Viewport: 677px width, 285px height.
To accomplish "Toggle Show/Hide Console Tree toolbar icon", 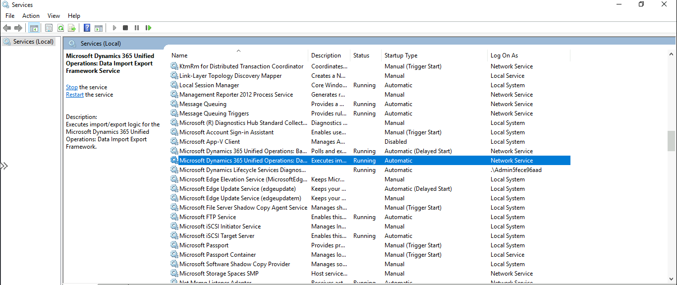I will point(34,28).
